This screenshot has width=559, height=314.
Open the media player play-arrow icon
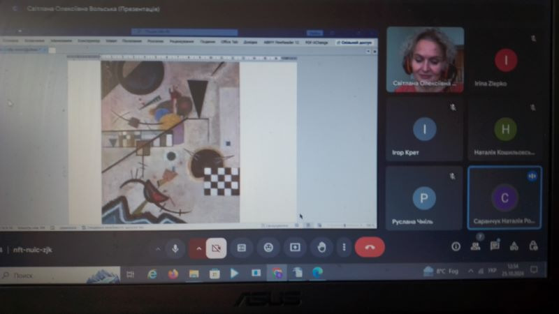pos(234,273)
